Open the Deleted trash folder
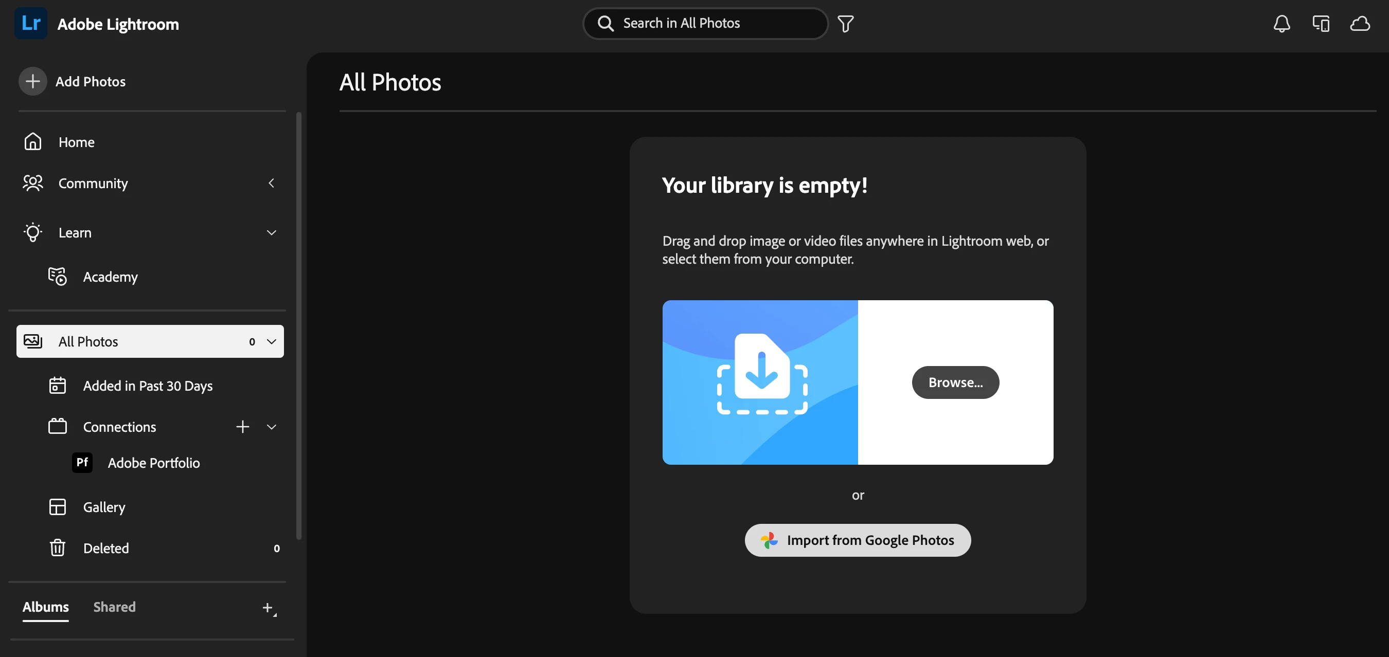 pyautogui.click(x=105, y=548)
